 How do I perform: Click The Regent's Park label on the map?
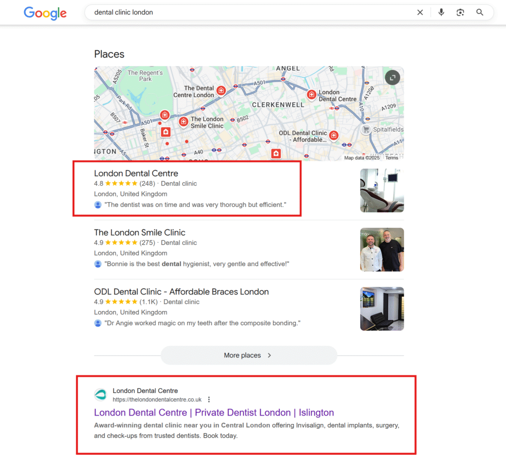pos(145,76)
